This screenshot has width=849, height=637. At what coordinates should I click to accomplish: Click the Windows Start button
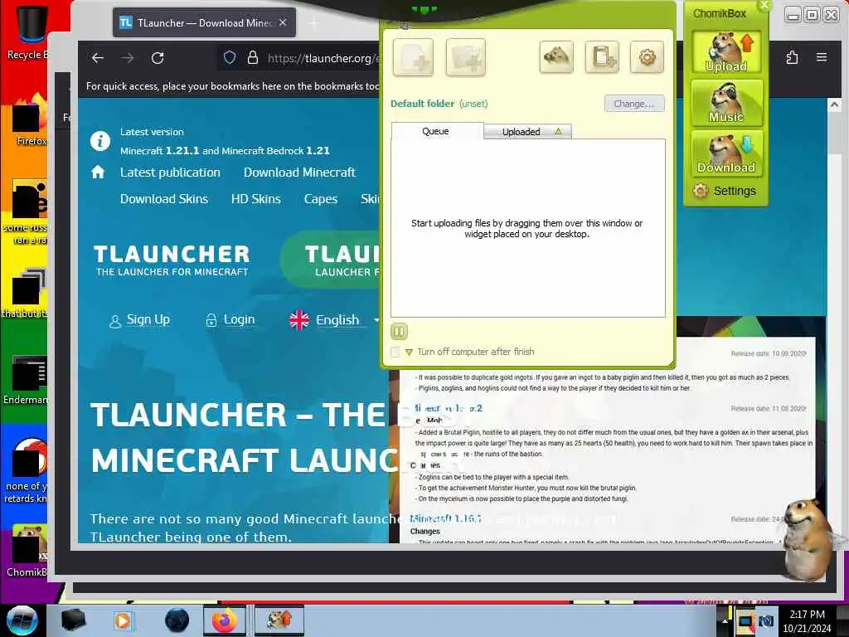pos(22,620)
